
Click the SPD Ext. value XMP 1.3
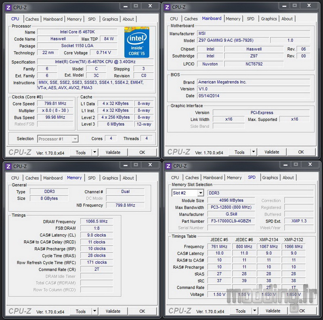point(299,221)
